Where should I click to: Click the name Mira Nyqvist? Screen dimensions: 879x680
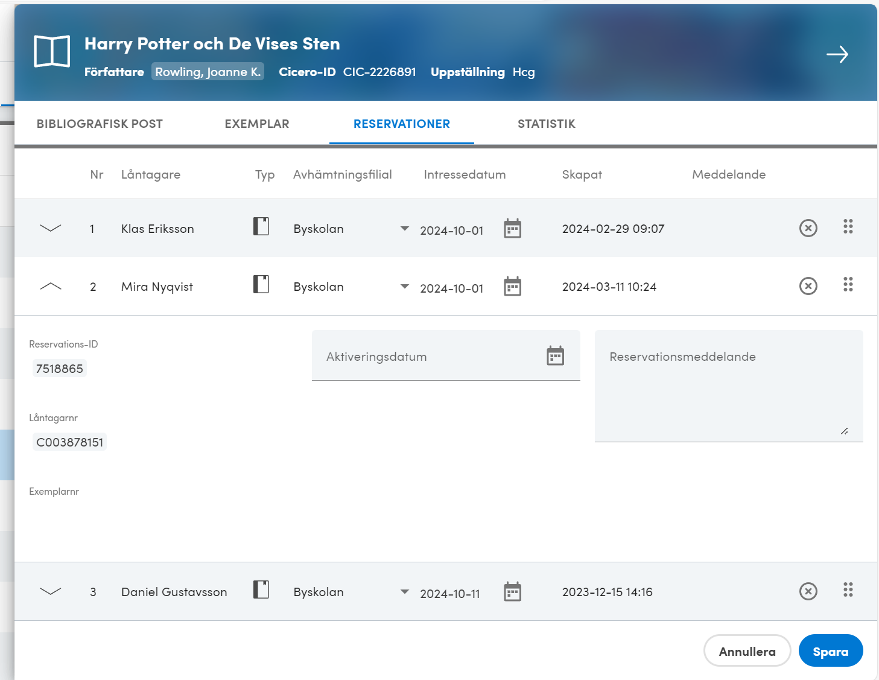point(157,287)
